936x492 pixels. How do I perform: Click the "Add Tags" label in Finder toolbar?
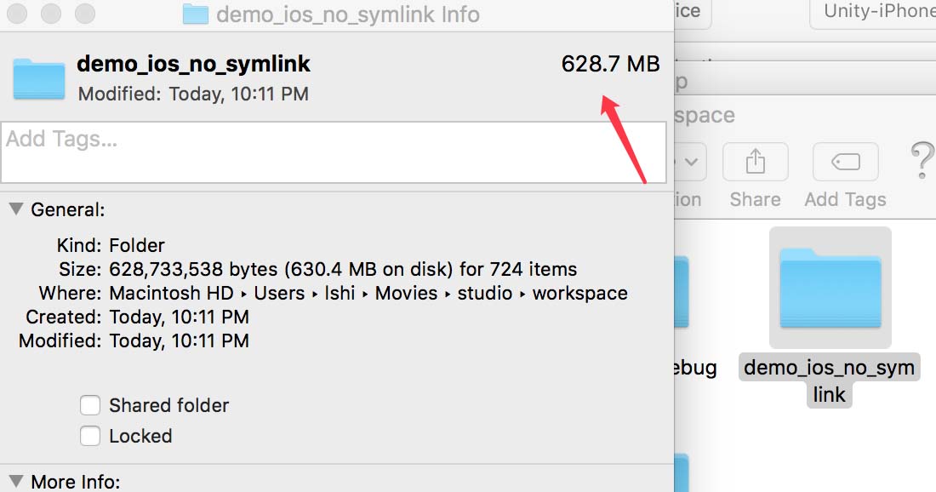845,199
